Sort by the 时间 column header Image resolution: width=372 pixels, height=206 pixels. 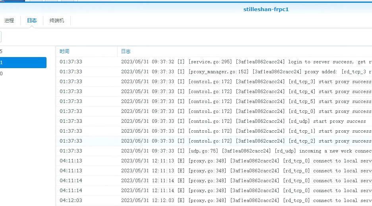(x=64, y=51)
